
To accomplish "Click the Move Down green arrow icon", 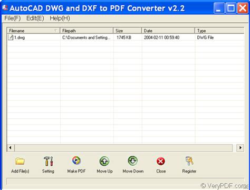I will 133,160.
